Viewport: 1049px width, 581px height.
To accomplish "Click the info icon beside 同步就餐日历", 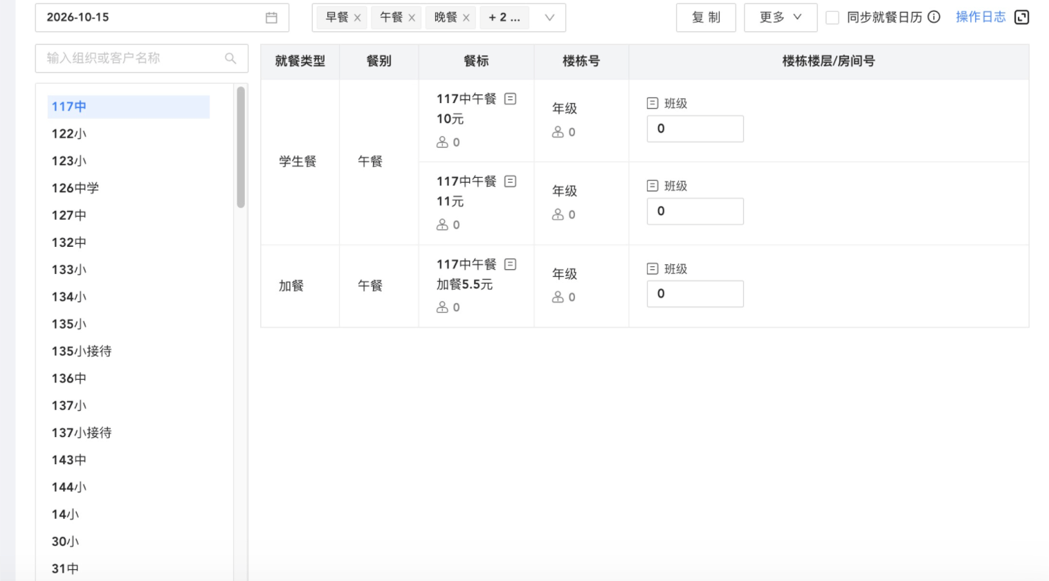I will click(x=934, y=17).
